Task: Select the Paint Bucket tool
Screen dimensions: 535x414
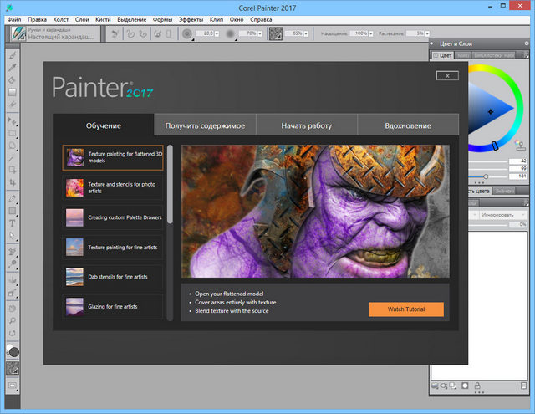Action: (13, 80)
